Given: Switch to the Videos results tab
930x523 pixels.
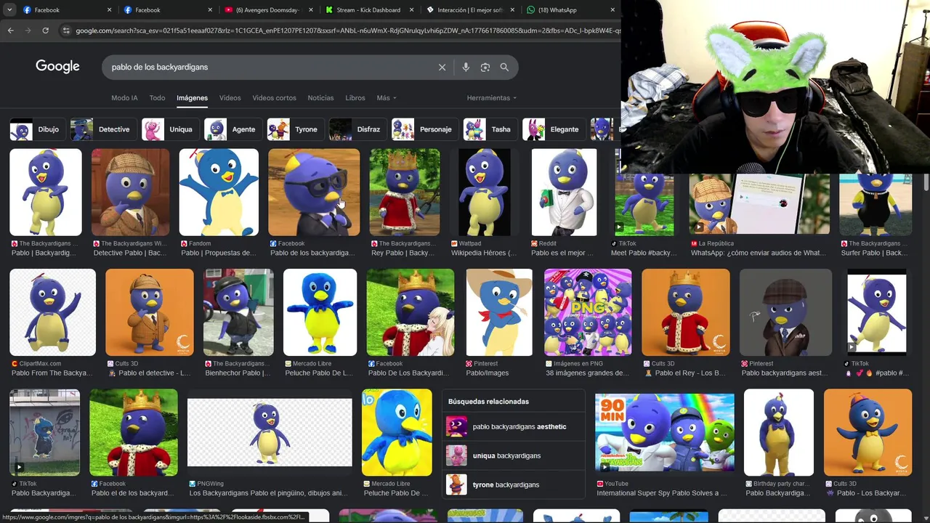Looking at the screenshot, I should (x=230, y=98).
